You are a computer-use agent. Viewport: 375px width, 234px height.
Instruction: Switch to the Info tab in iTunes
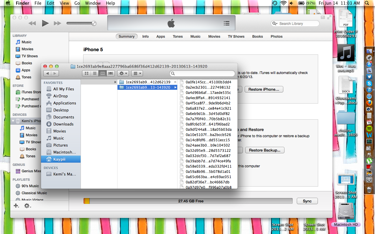click(x=146, y=37)
